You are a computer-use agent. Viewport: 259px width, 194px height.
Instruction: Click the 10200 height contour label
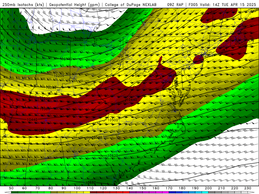pyautogui.click(x=59, y=76)
